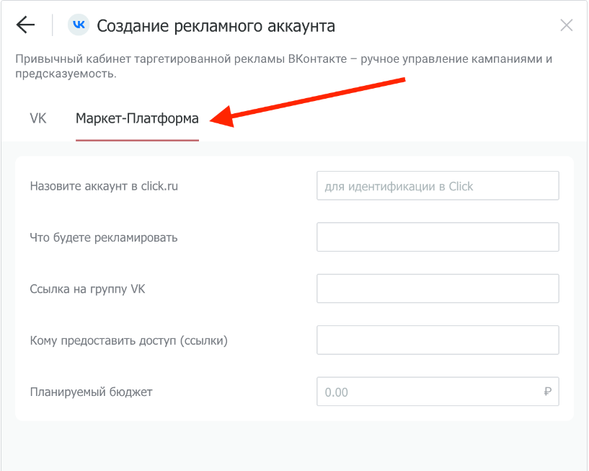Screen dimensions: 589x471
Task: Click the description text about таргетированной рекламы ВКонтакте
Action: [x=283, y=66]
